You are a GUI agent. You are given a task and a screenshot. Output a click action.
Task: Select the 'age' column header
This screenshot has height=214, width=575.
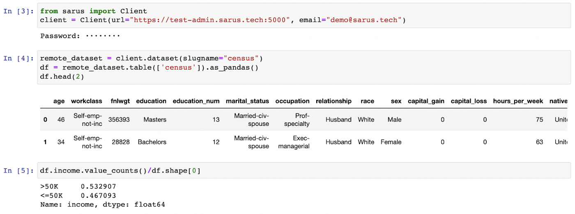pyautogui.click(x=59, y=101)
